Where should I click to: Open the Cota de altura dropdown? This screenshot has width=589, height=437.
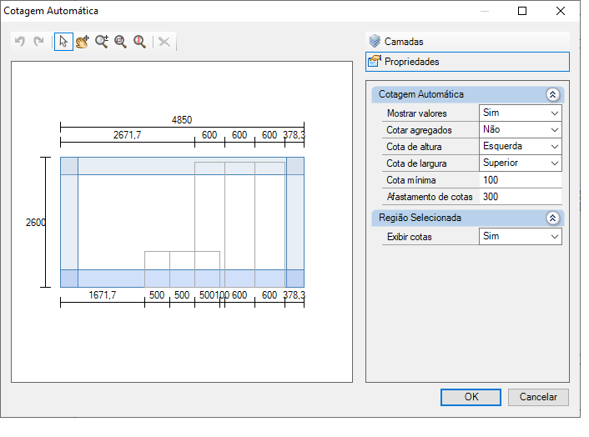click(x=521, y=146)
